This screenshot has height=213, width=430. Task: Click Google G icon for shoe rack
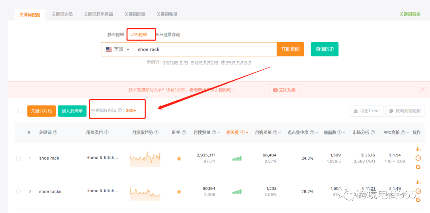[418, 167]
